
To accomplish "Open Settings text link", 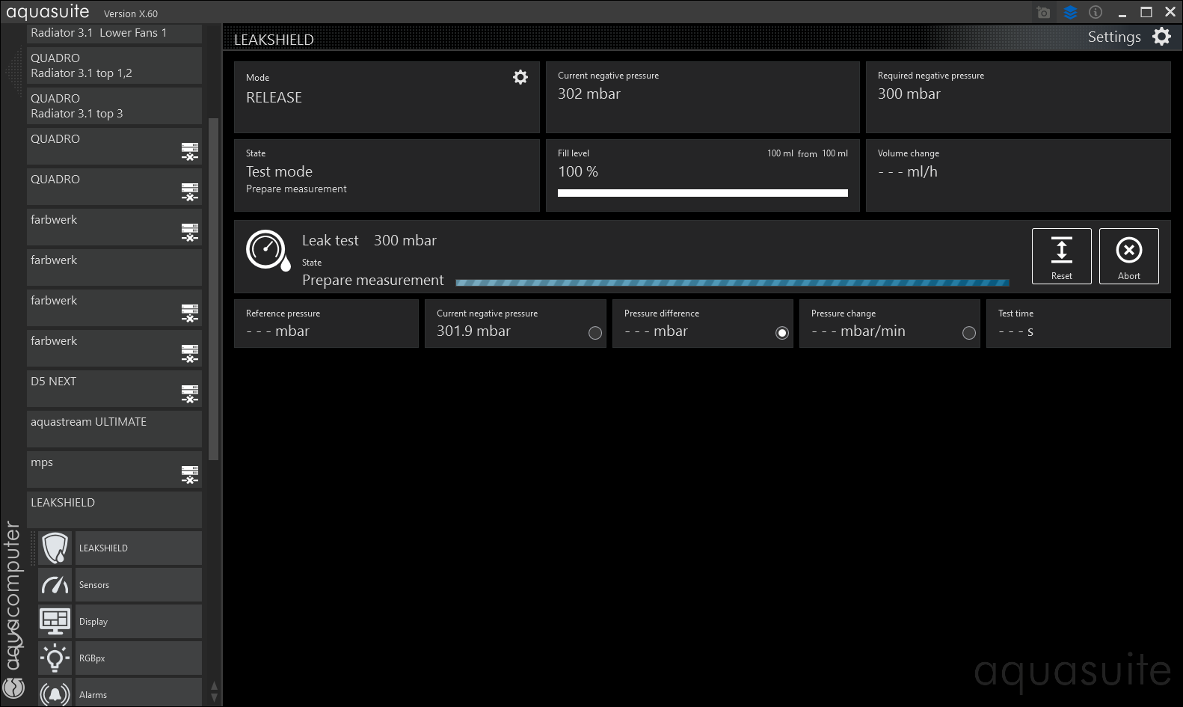I will pos(1114,37).
